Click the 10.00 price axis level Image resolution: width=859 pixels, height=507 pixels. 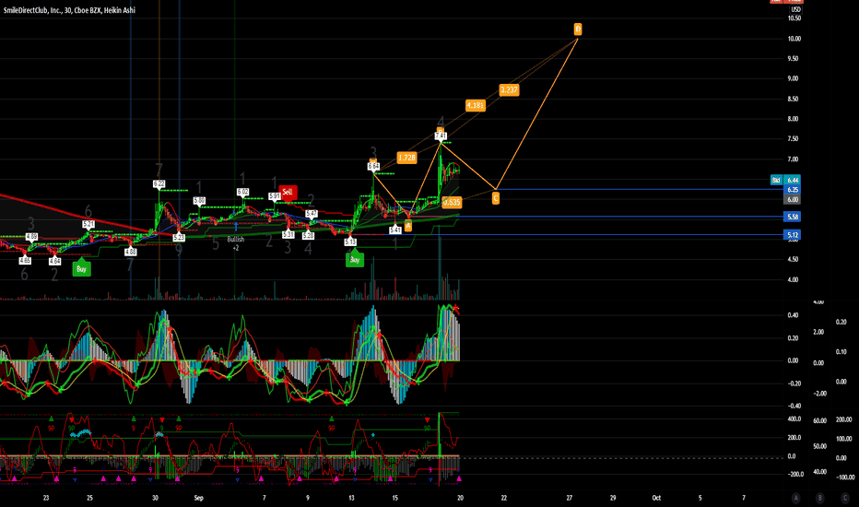pos(794,39)
